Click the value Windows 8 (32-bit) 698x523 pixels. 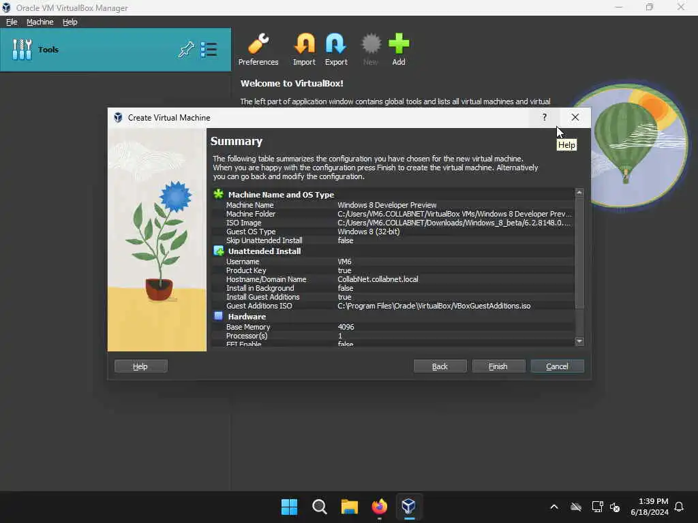369,232
